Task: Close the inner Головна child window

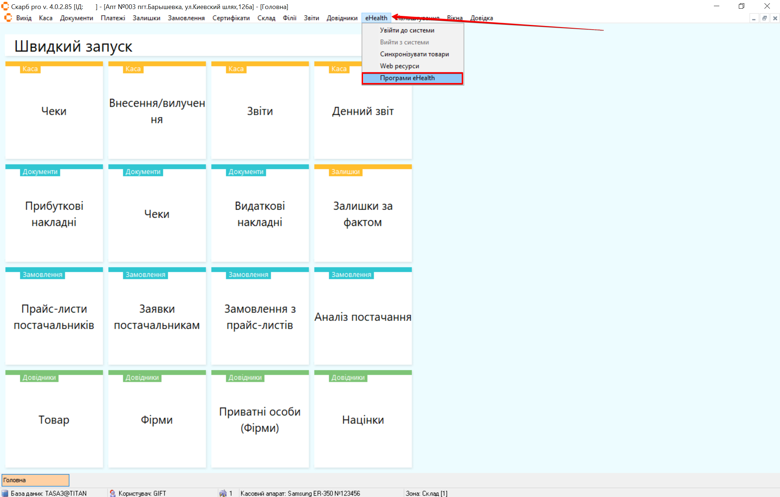Action: coord(775,18)
